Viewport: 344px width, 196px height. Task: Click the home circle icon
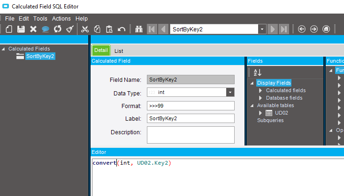click(326, 29)
